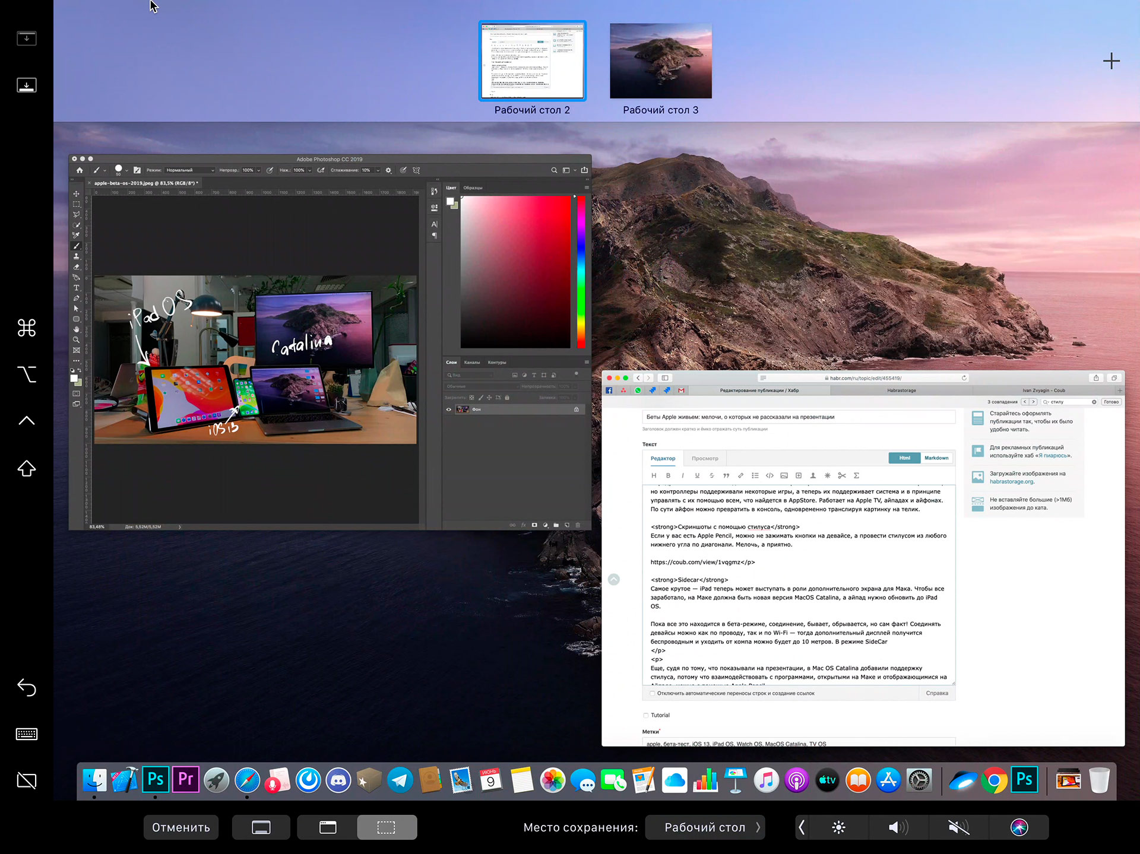The height and width of the screenshot is (854, 1140).
Task: Open the brush preset picker arrow
Action: tap(126, 171)
